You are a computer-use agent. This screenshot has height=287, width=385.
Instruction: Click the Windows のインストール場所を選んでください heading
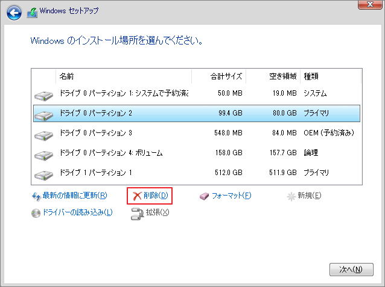tap(116, 41)
